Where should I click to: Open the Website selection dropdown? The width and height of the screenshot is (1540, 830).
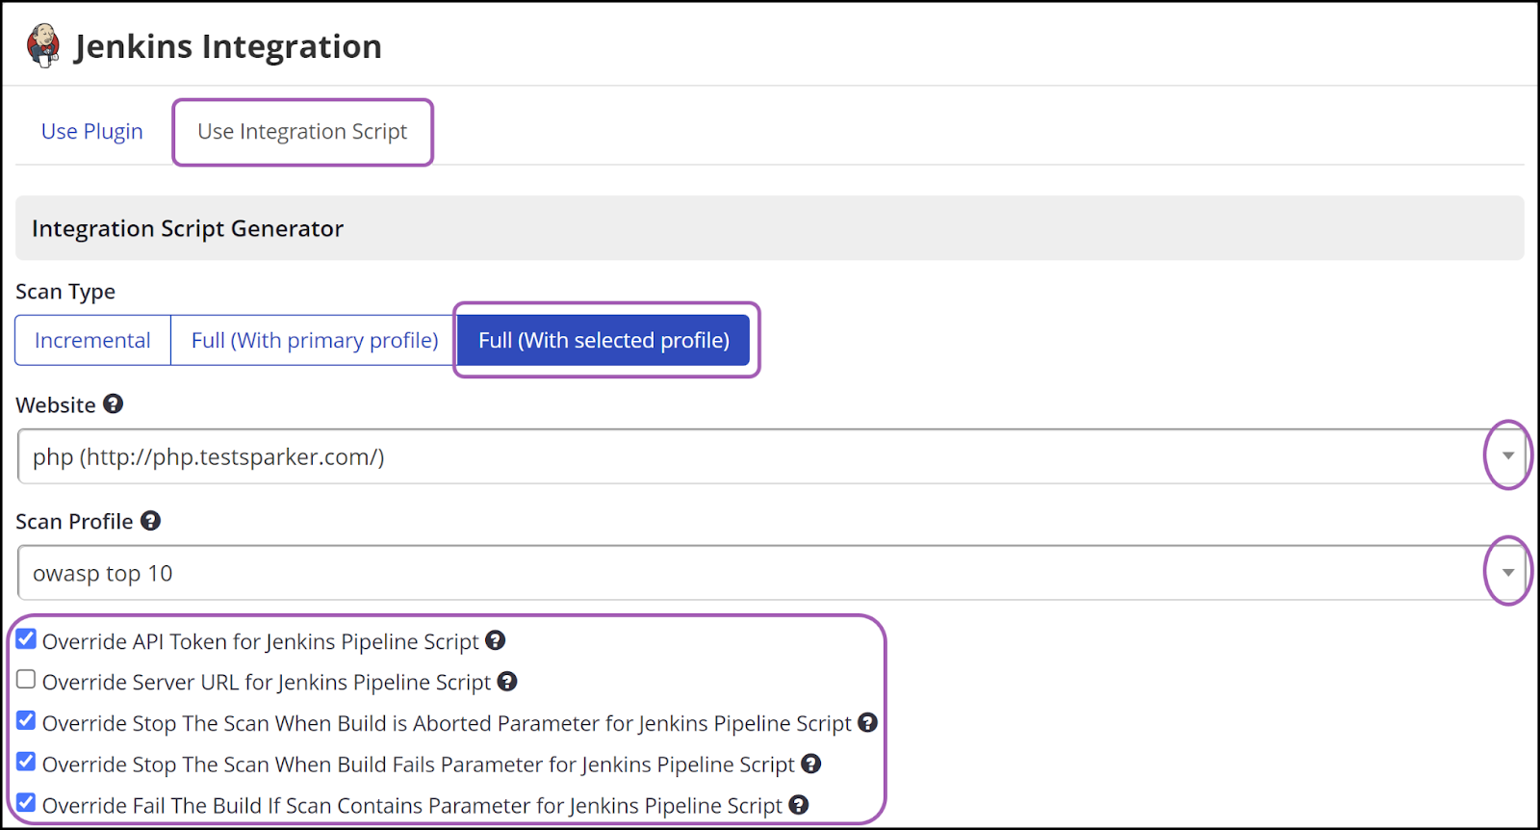click(x=1507, y=455)
